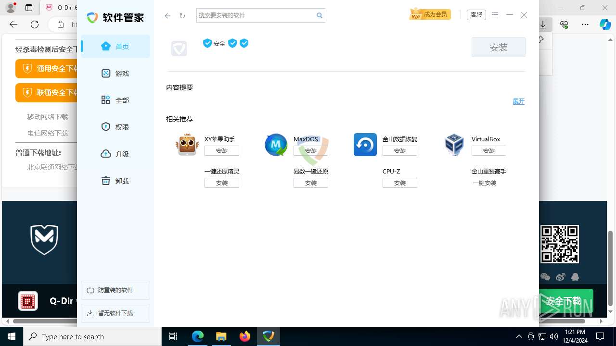Install 一键还原精灵
The height and width of the screenshot is (346, 616).
click(222, 183)
